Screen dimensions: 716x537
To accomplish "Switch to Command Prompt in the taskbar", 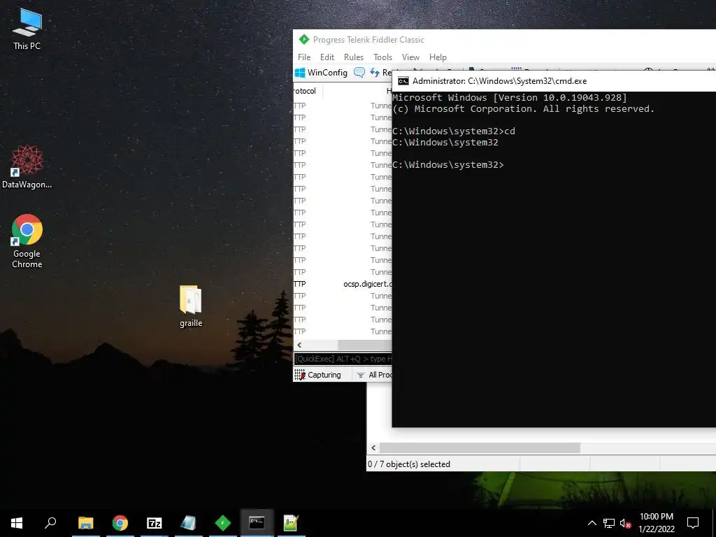I will tap(257, 523).
